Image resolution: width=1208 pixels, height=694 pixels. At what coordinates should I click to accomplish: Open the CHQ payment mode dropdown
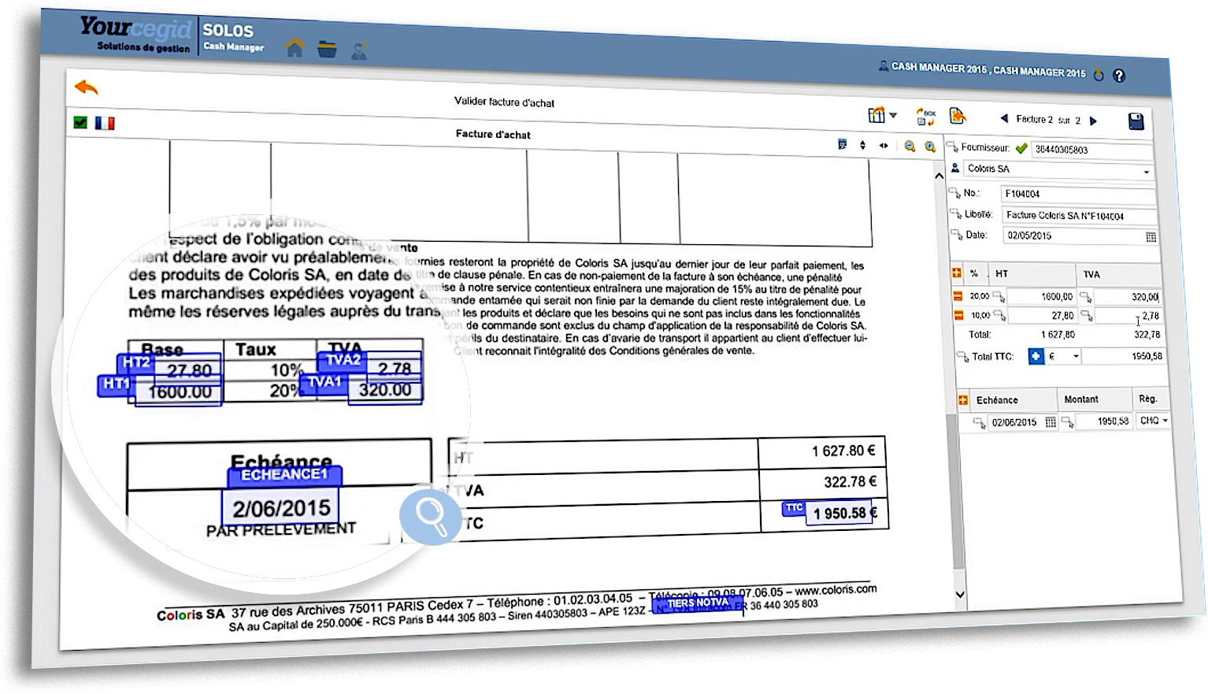pyautogui.click(x=1165, y=421)
